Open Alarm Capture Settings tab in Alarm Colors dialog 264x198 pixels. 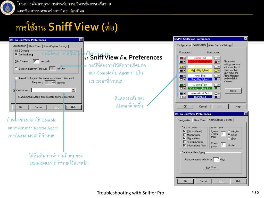(220, 45)
